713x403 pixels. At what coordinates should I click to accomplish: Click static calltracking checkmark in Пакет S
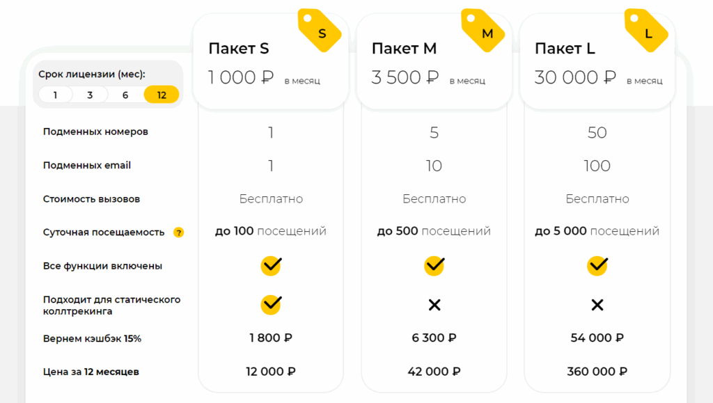pos(271,304)
